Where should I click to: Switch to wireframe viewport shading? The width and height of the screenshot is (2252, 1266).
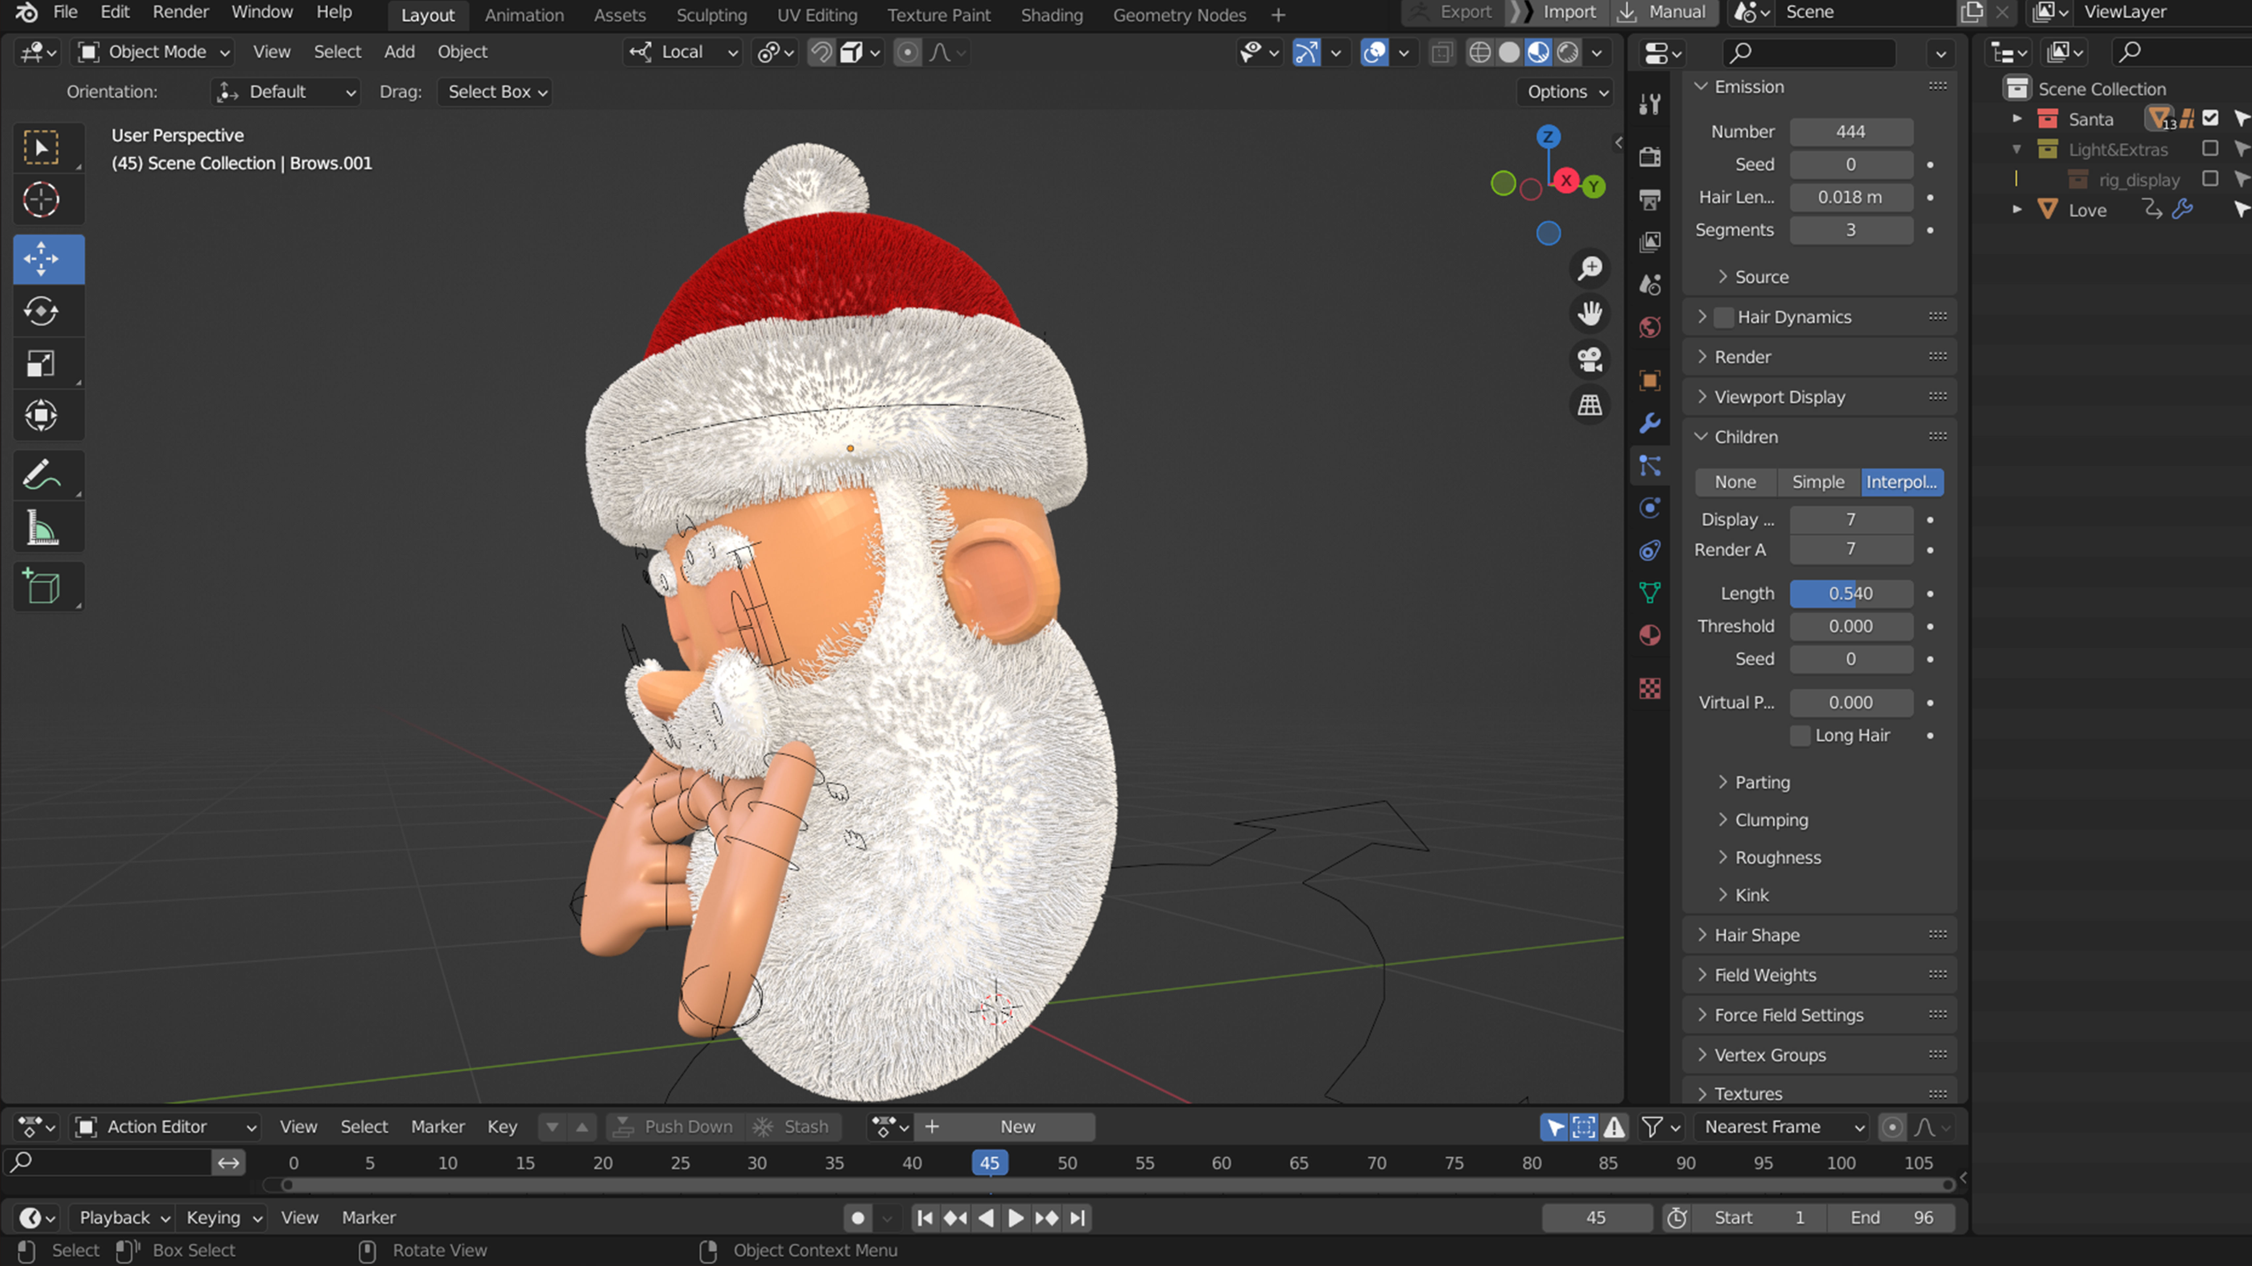[1479, 52]
